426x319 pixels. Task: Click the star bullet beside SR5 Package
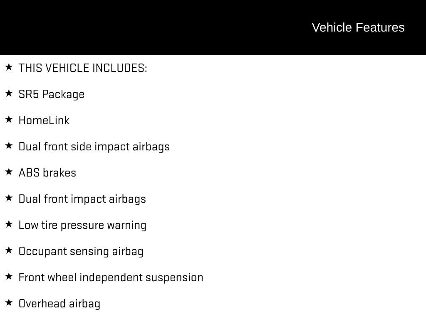[9, 93]
